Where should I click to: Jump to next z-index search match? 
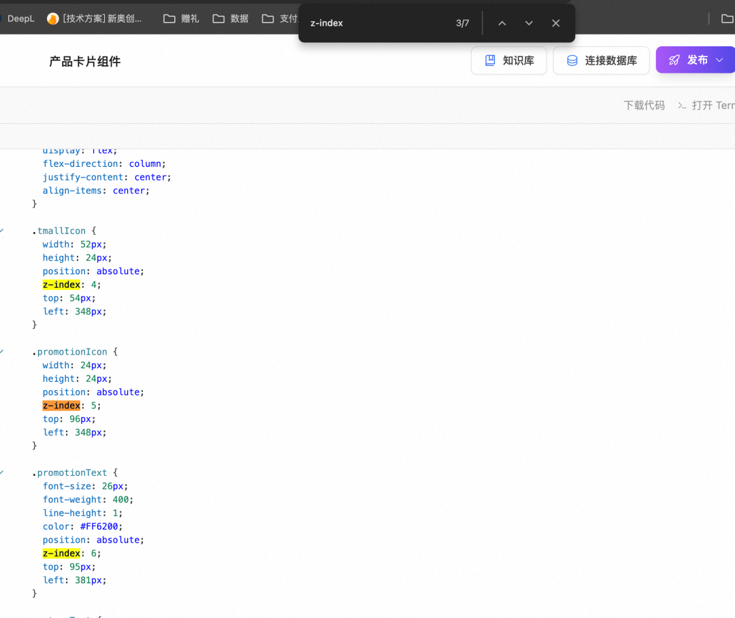pyautogui.click(x=529, y=23)
